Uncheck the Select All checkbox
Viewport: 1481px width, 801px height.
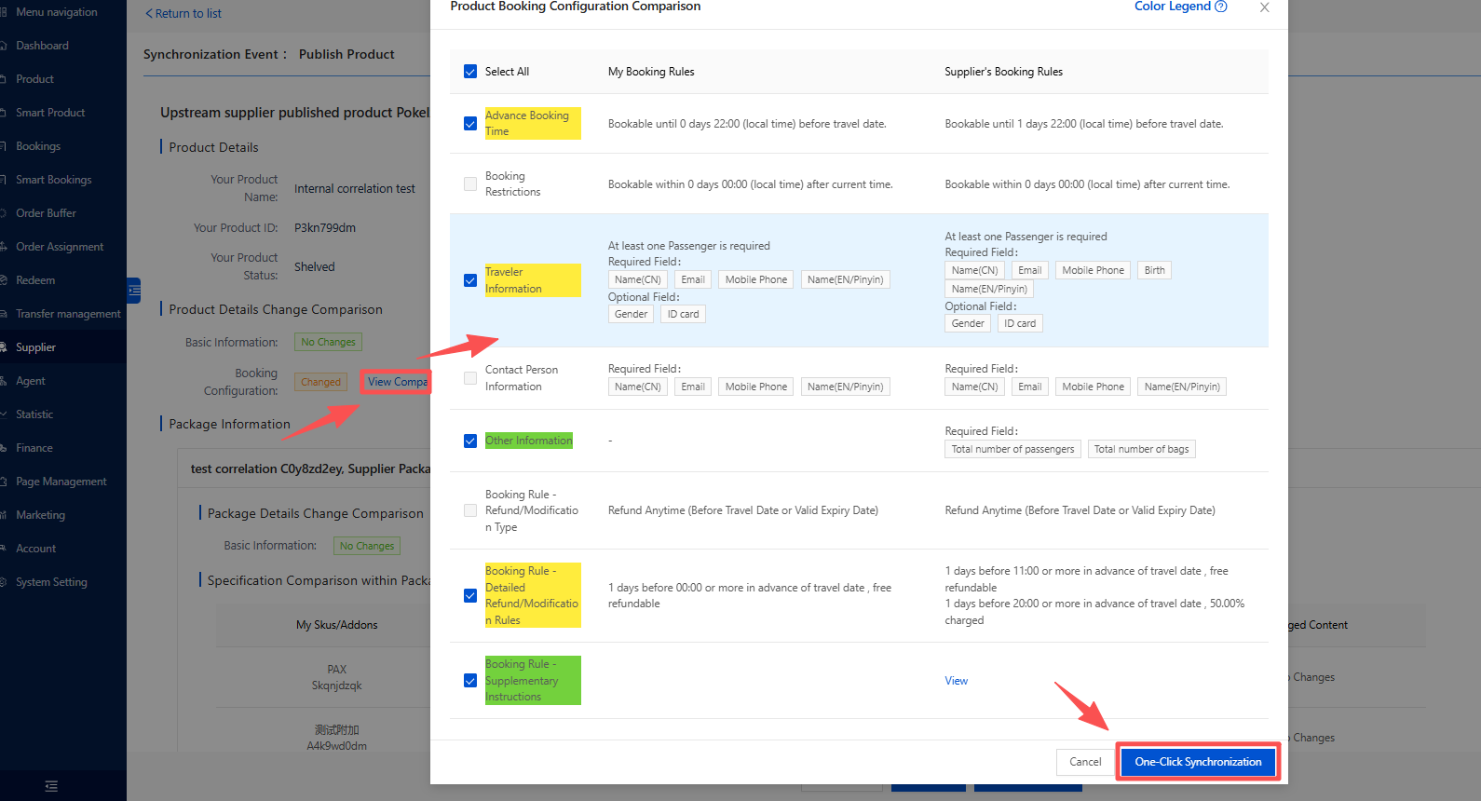point(470,72)
